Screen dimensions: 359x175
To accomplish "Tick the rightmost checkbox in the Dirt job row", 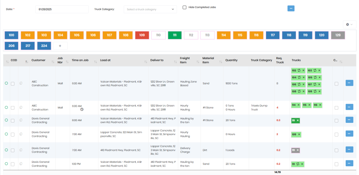I will tap(337, 150).
